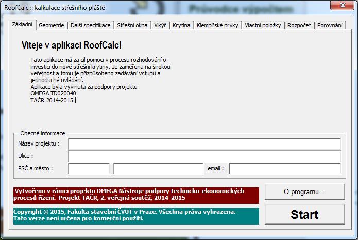Open the Krytina tab
The height and width of the screenshot is (240, 358).
pyautogui.click(x=181, y=25)
